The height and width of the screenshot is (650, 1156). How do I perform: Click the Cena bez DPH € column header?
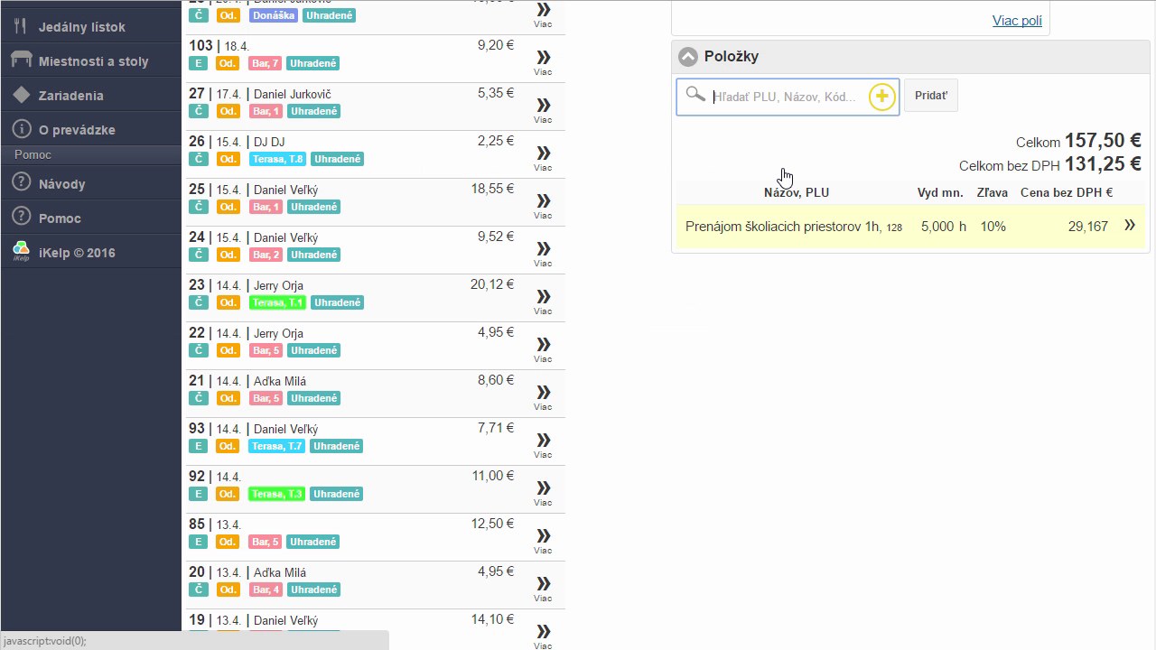1067,192
